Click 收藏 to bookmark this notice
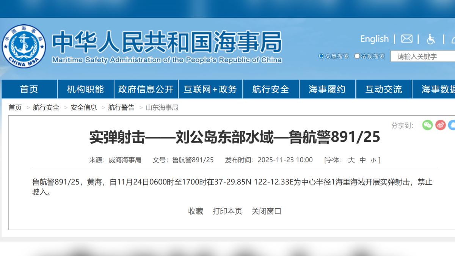Image resolution: width=455 pixels, height=256 pixels. pos(196,211)
